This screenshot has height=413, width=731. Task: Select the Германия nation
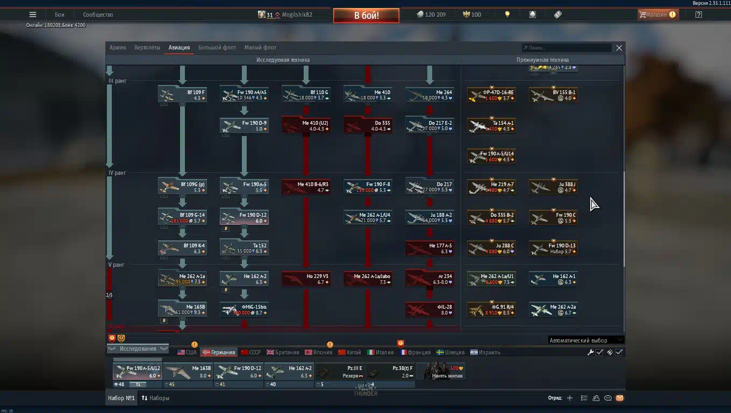218,352
